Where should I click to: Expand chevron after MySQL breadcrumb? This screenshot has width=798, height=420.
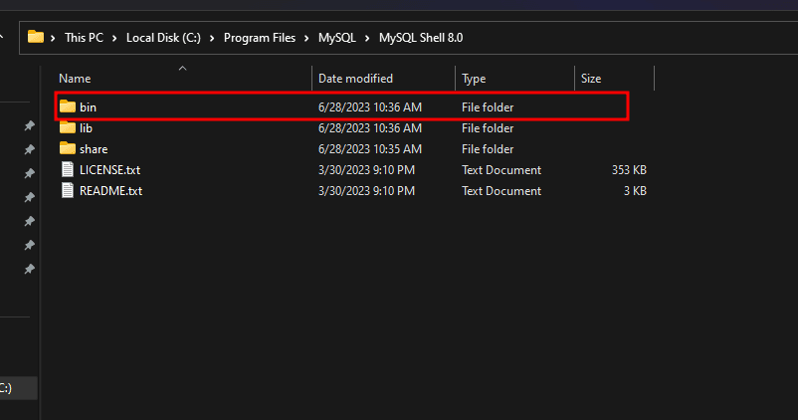(x=367, y=38)
